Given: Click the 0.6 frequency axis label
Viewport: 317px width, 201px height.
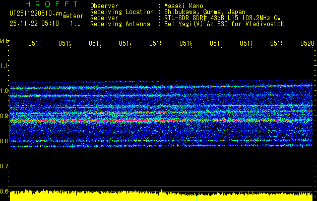Looking at the screenshot, I should pyautogui.click(x=4, y=191).
